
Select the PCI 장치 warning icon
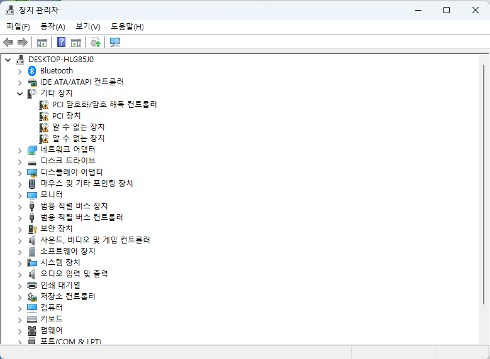(44, 116)
